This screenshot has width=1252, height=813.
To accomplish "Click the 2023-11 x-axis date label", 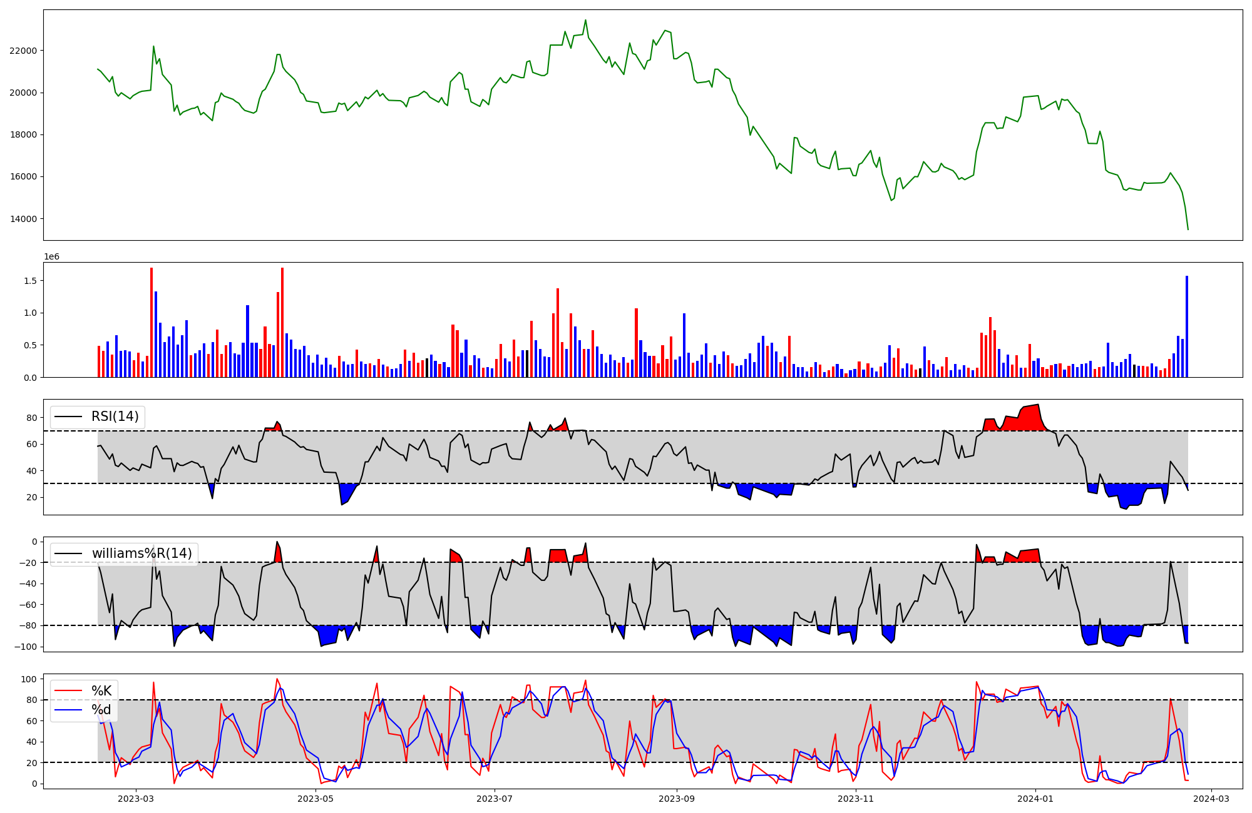I will pyautogui.click(x=855, y=799).
